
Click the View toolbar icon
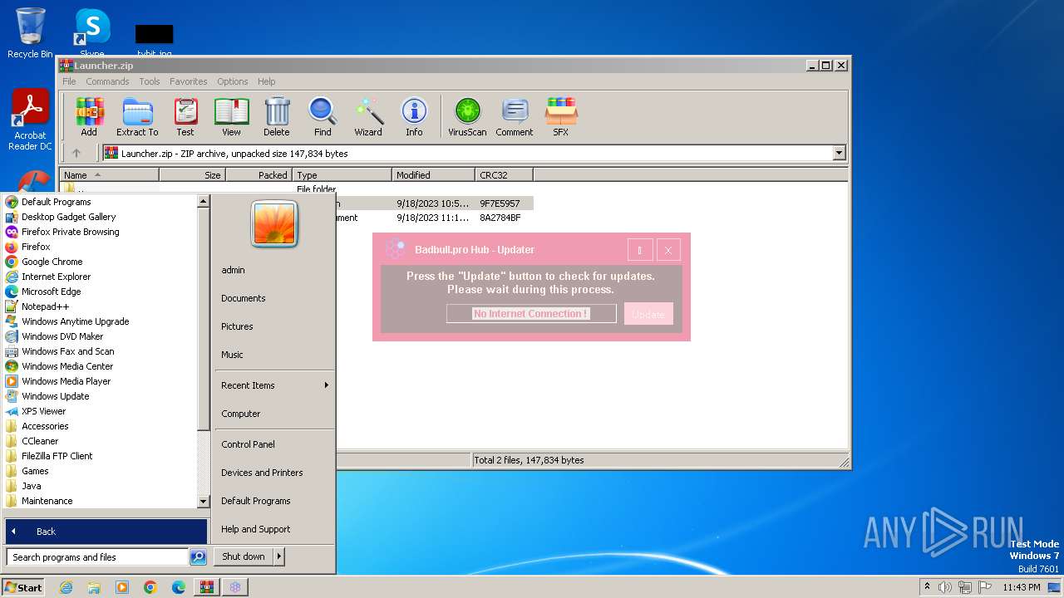[231, 117]
